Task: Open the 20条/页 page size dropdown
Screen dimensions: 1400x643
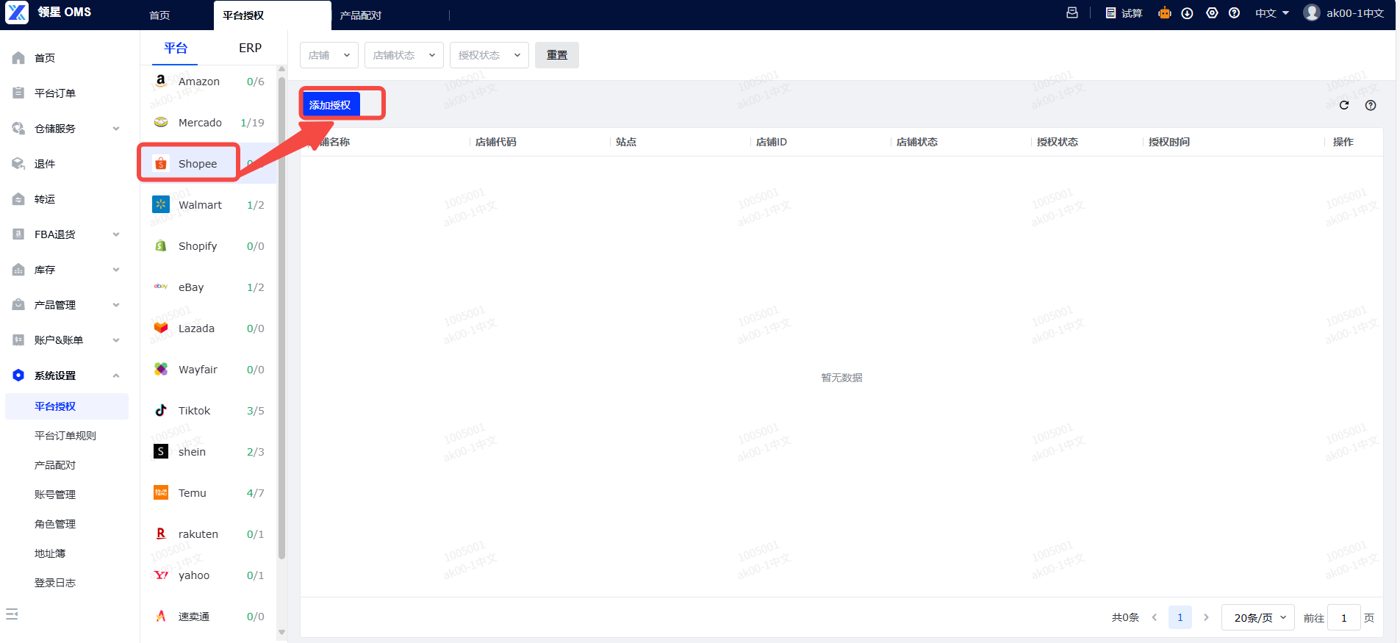Action: click(1258, 617)
